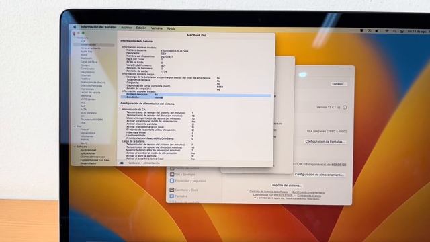Image resolution: width=430 pixels, height=242 pixels.
Task: Select Audio in the sidebar
Action: pyautogui.click(x=83, y=55)
